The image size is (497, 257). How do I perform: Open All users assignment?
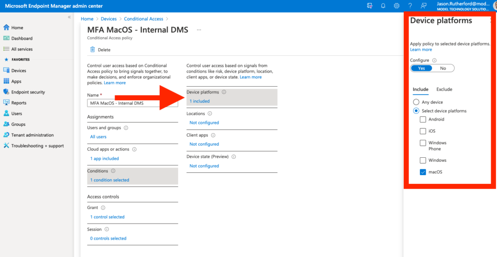98,137
